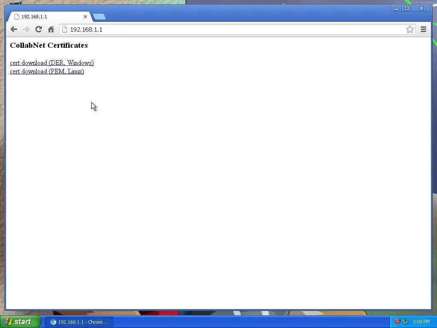Download the DER Windows certificate

(52, 63)
